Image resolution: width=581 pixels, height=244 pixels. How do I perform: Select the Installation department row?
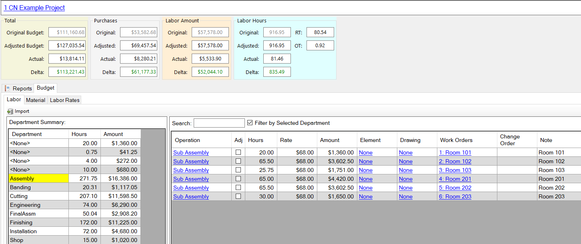point(75,231)
